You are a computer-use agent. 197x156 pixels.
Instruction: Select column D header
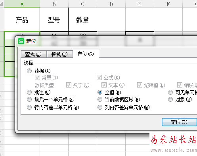[x=111, y=4]
